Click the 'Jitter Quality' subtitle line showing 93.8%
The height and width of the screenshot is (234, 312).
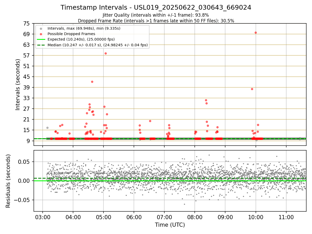(x=156, y=15)
